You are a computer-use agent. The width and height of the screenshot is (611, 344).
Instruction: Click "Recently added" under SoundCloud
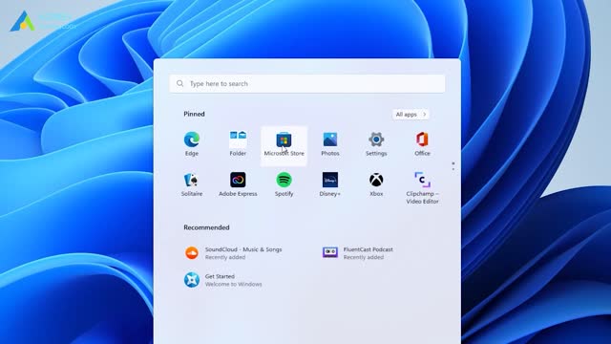[225, 257]
